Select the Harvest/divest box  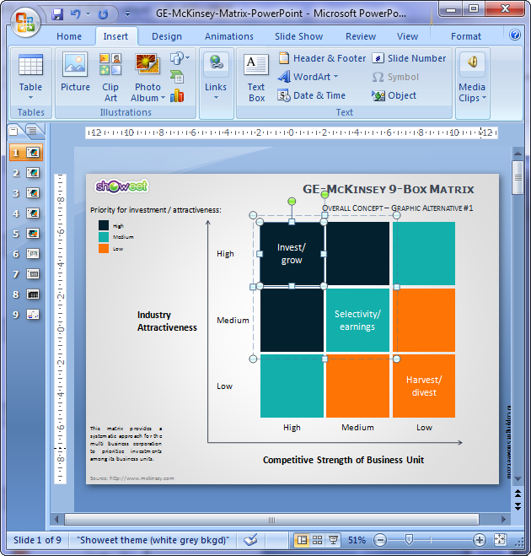tap(424, 386)
